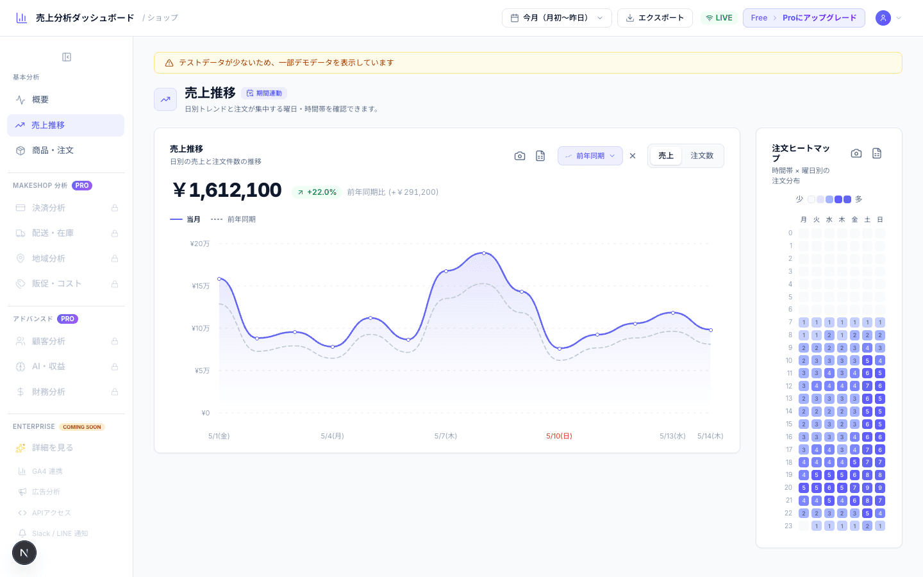Click the ショップ breadcrumb
Viewport: 923px width, 577px height.
[x=163, y=18]
